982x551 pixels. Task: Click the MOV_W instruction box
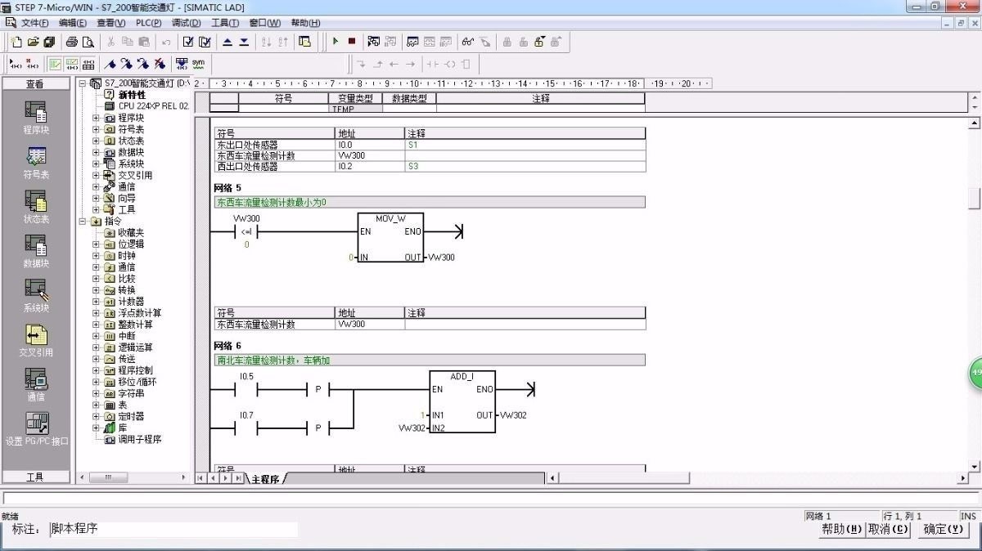point(390,238)
